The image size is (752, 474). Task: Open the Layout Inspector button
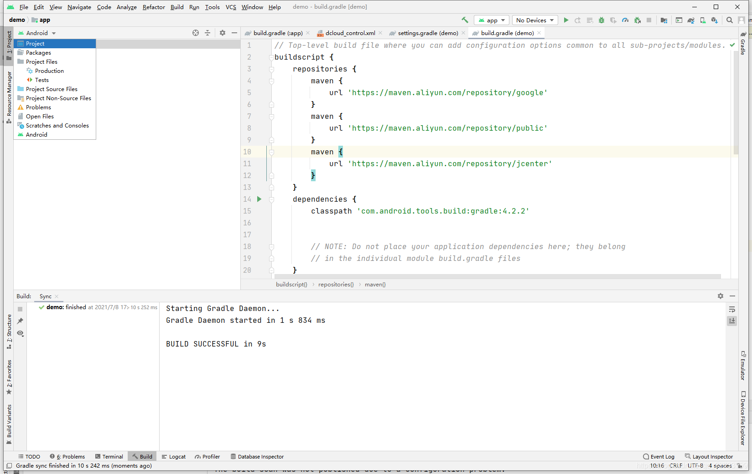(709, 456)
